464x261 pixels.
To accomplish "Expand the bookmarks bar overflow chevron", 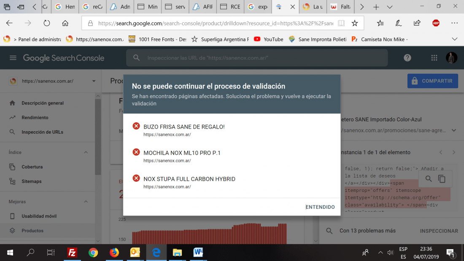I will coord(455,39).
